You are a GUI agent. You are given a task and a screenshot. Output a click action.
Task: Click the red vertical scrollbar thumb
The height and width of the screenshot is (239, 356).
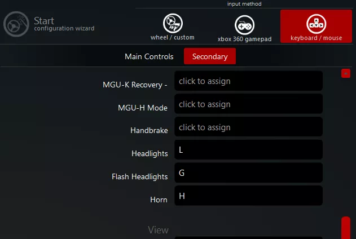point(346,228)
